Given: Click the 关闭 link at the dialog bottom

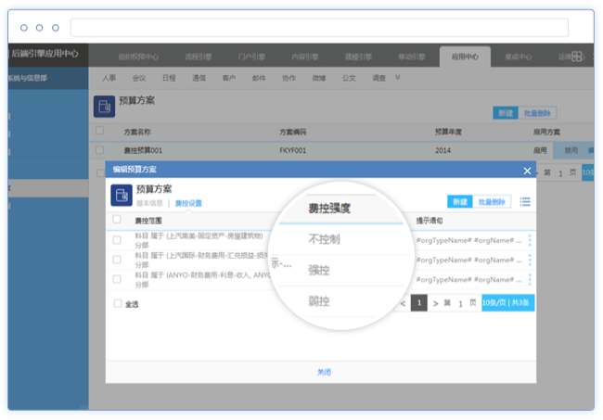Looking at the screenshot, I should coord(324,372).
